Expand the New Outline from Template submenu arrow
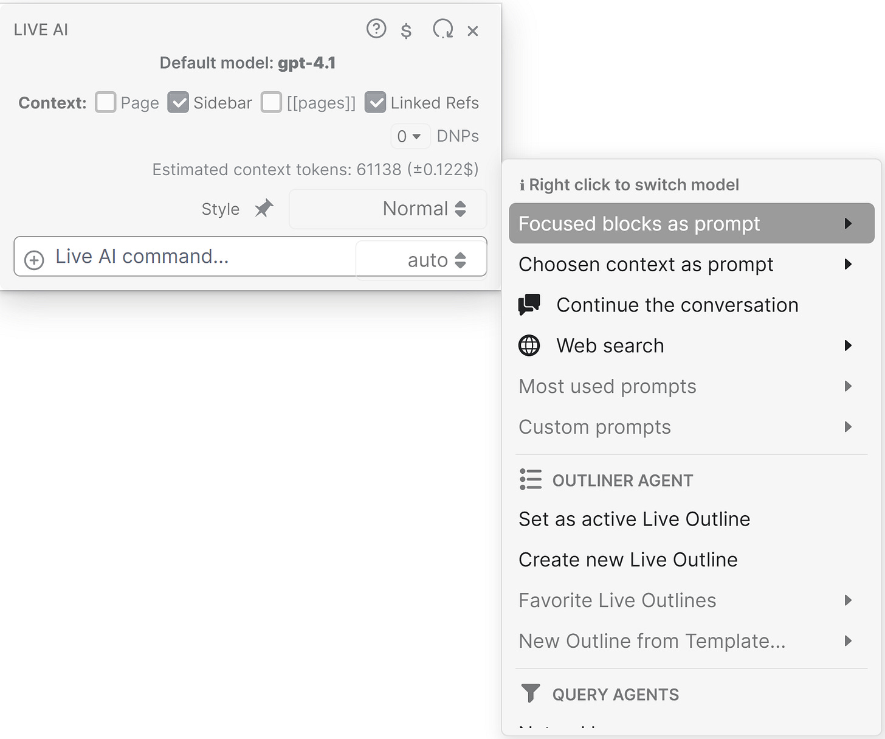The height and width of the screenshot is (739, 885). tap(848, 640)
